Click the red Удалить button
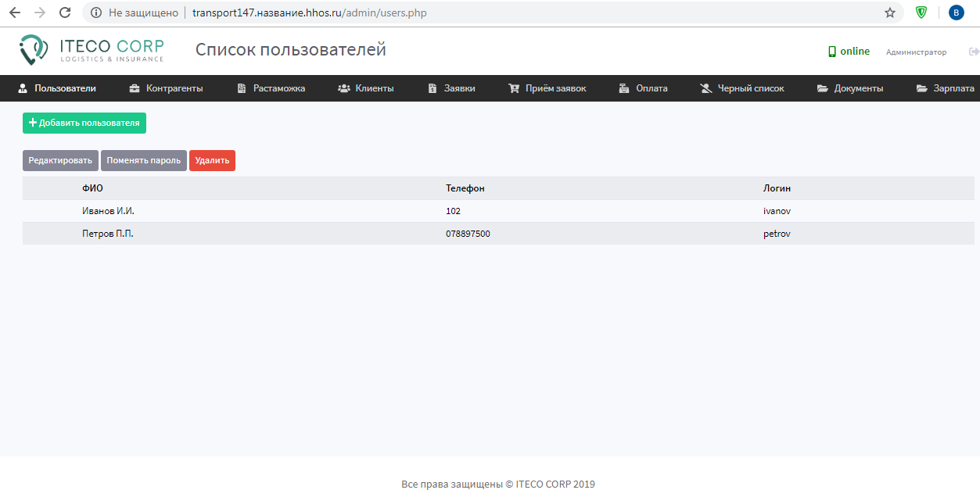 pyautogui.click(x=212, y=160)
